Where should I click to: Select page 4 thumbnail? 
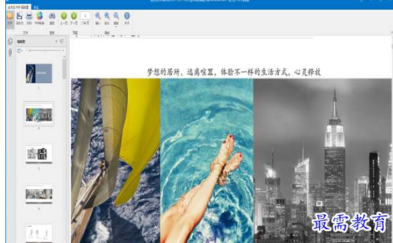39,194
